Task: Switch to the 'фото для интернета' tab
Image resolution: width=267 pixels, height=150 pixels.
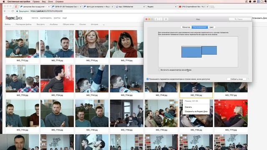Action: click(98, 7)
